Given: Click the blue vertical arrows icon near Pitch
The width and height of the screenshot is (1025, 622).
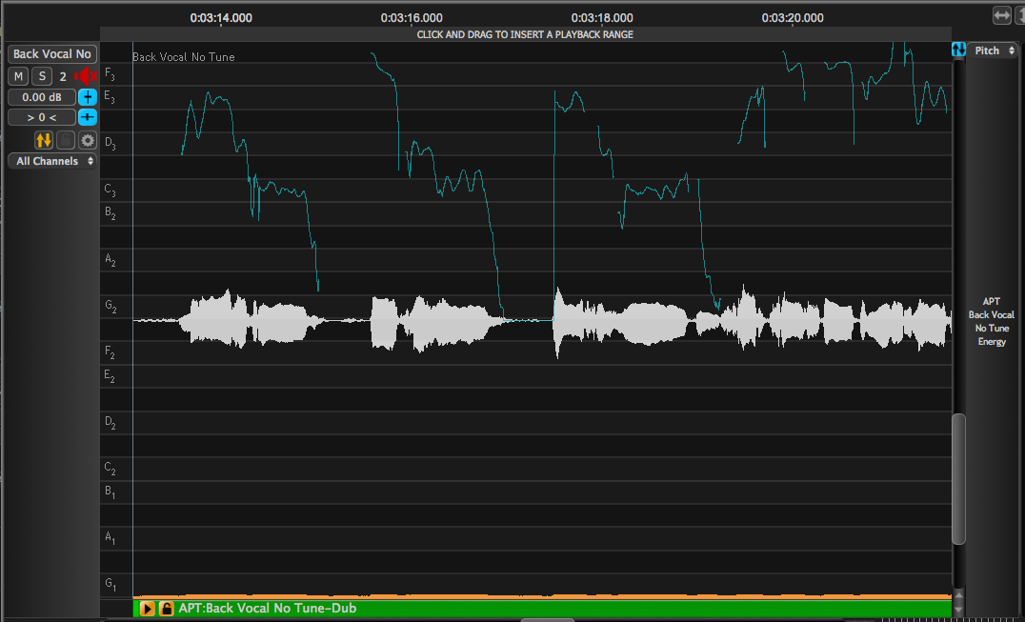Looking at the screenshot, I should [959, 50].
